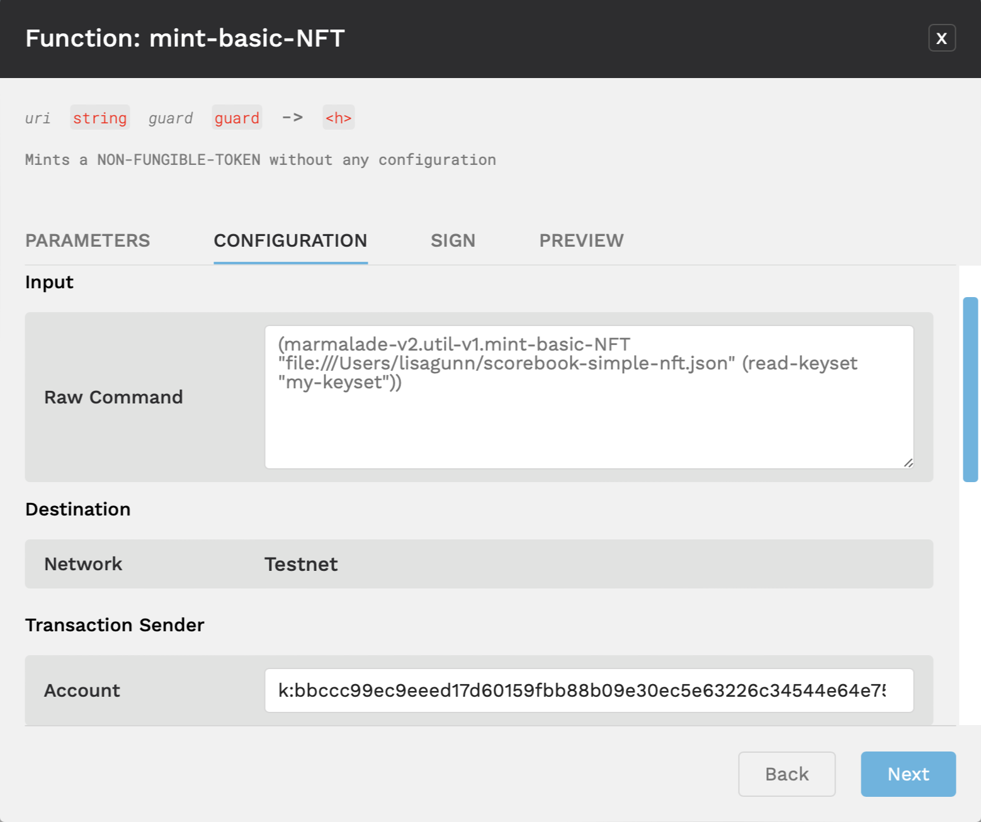Image resolution: width=981 pixels, height=822 pixels.
Task: Click the italic 'guard' parameter name
Action: pyautogui.click(x=171, y=118)
